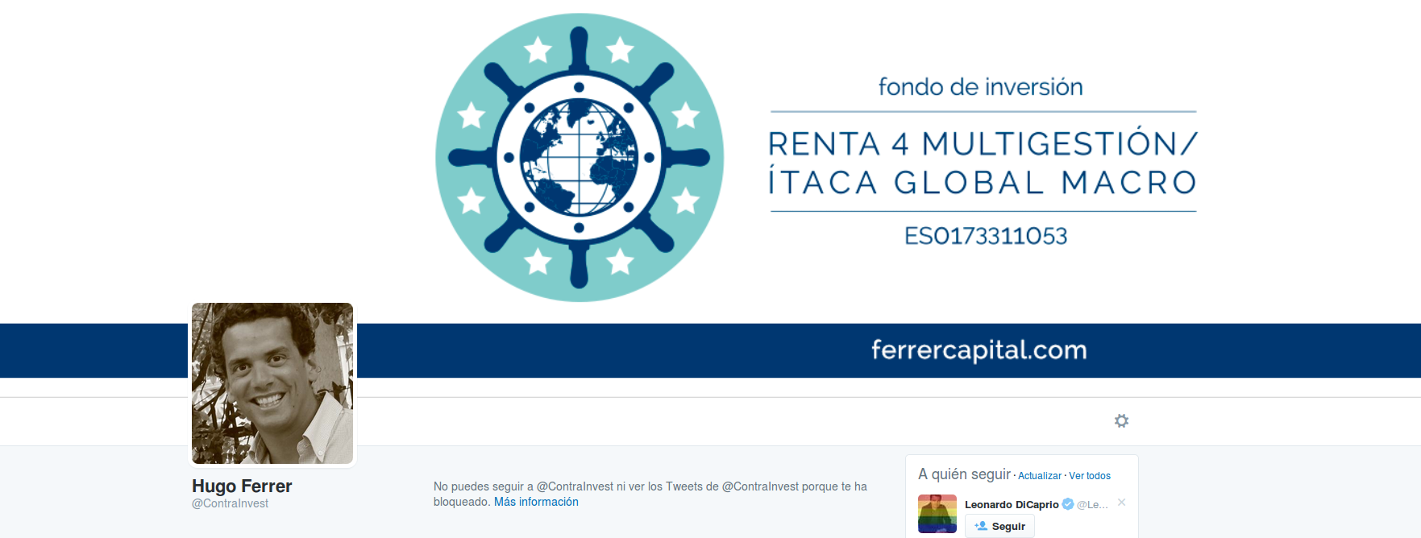Click the @Le... handle beside DiCaprio
1421x538 pixels.
[1092, 504]
